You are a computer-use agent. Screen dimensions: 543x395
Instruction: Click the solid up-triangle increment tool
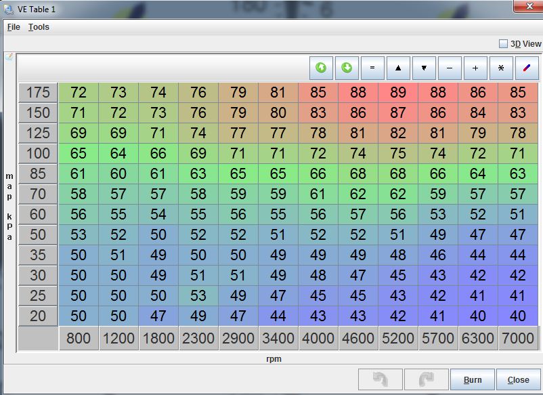coord(398,68)
